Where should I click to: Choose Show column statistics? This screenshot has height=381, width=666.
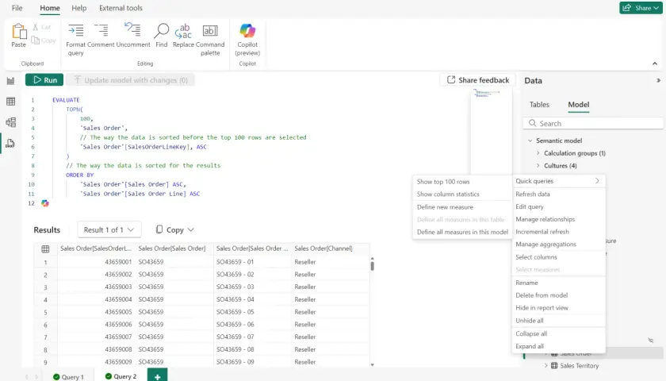pos(462,194)
